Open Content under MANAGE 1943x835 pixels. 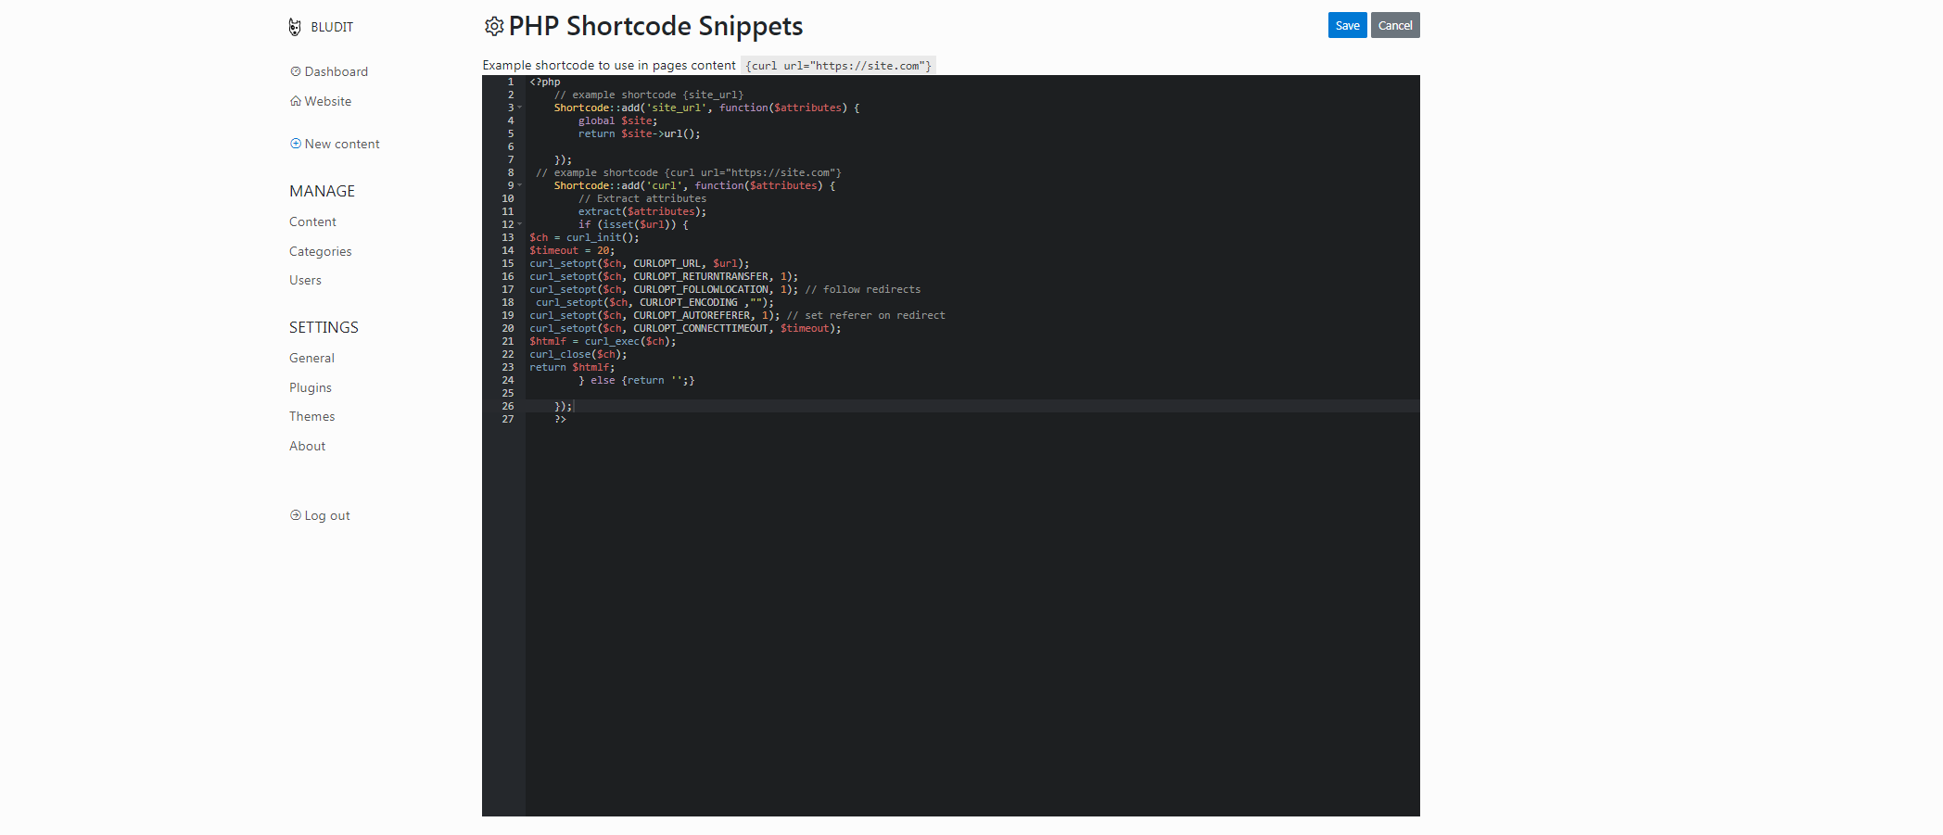pos(312,221)
